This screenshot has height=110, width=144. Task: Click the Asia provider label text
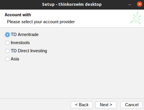point(15,59)
